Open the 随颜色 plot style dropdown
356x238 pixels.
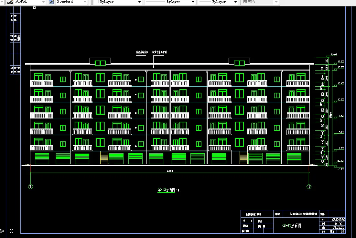[276, 2]
